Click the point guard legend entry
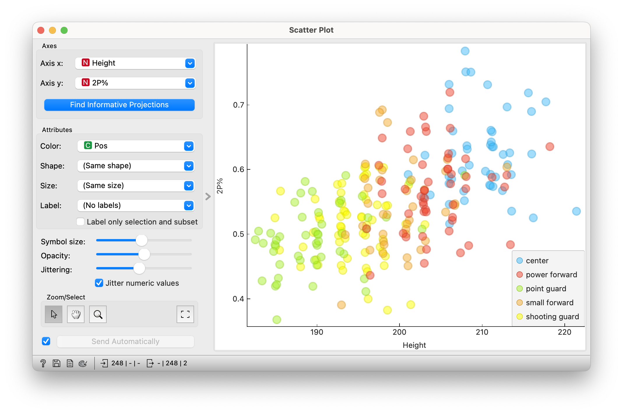 point(541,289)
